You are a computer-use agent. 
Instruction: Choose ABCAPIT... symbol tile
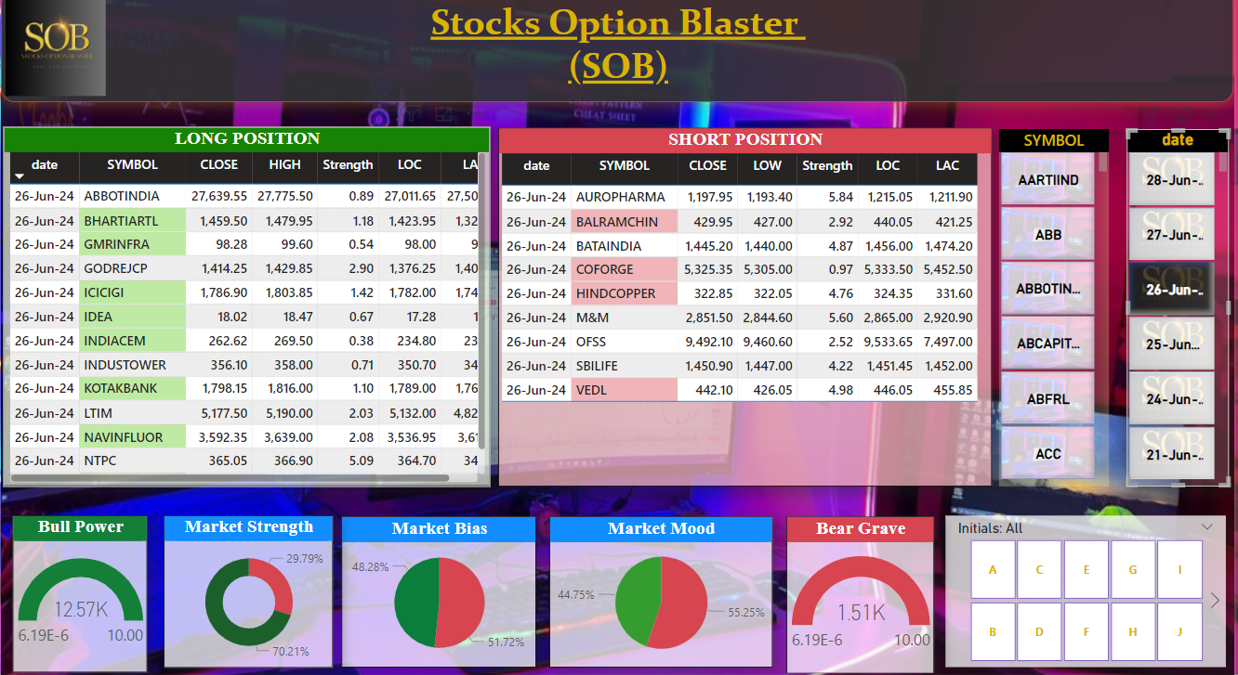[x=1047, y=344]
